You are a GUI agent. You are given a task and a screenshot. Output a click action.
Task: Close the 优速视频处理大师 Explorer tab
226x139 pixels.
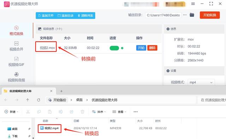point(51,91)
